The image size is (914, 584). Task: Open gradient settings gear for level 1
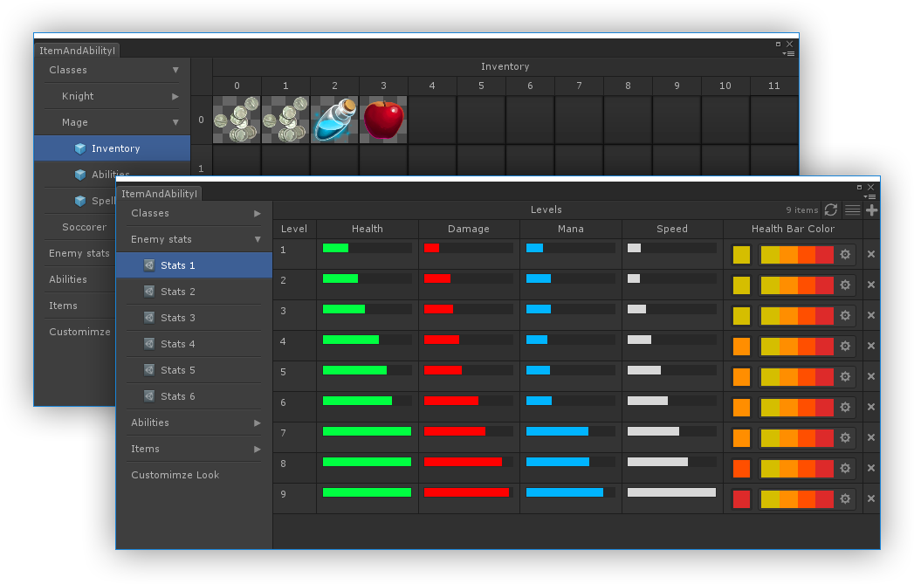point(845,254)
